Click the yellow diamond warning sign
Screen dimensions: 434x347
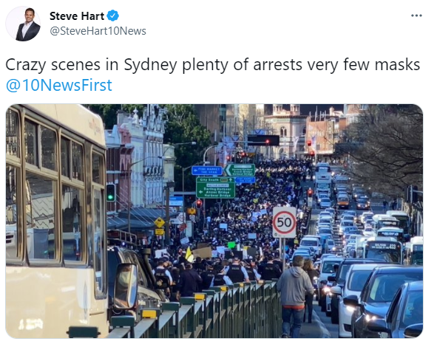coord(160,222)
